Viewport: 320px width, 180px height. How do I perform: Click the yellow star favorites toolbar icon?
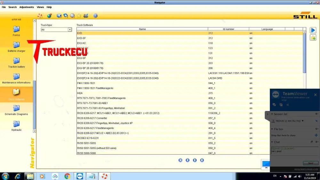[79, 16]
